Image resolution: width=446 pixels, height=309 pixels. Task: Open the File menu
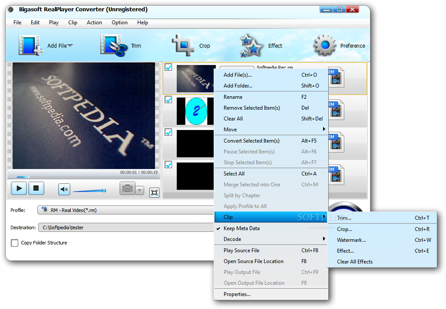click(x=17, y=23)
